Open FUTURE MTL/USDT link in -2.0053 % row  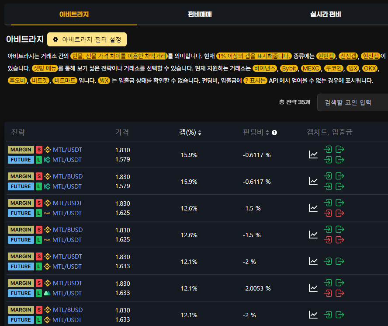coord(67,293)
